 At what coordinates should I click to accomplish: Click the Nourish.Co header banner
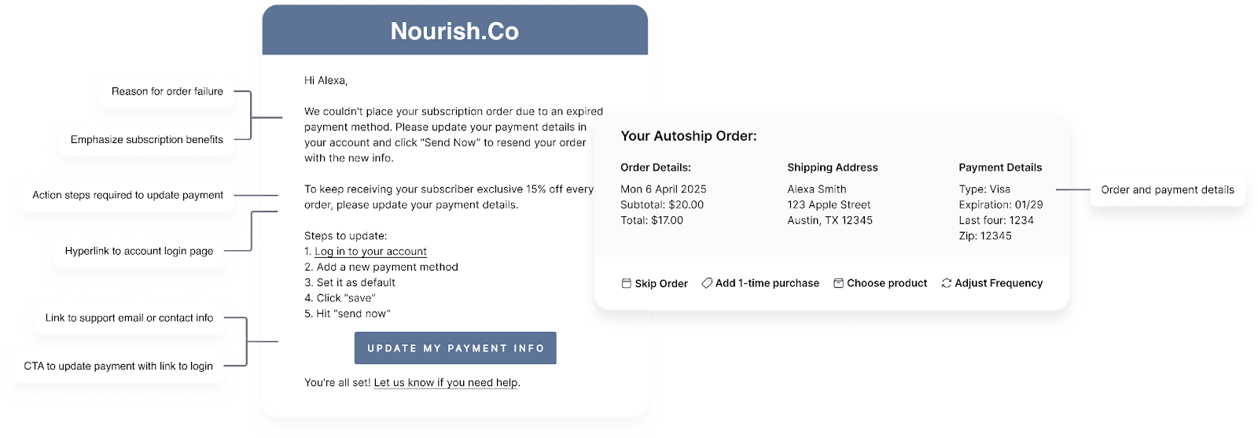[x=455, y=30]
